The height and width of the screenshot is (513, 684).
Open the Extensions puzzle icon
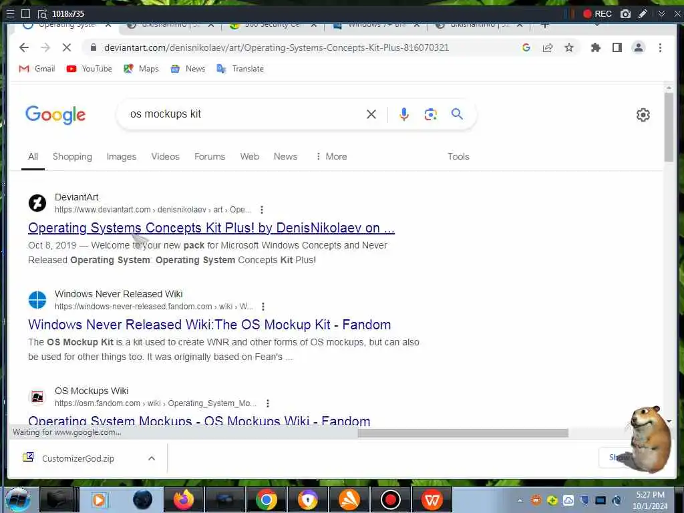click(x=595, y=47)
